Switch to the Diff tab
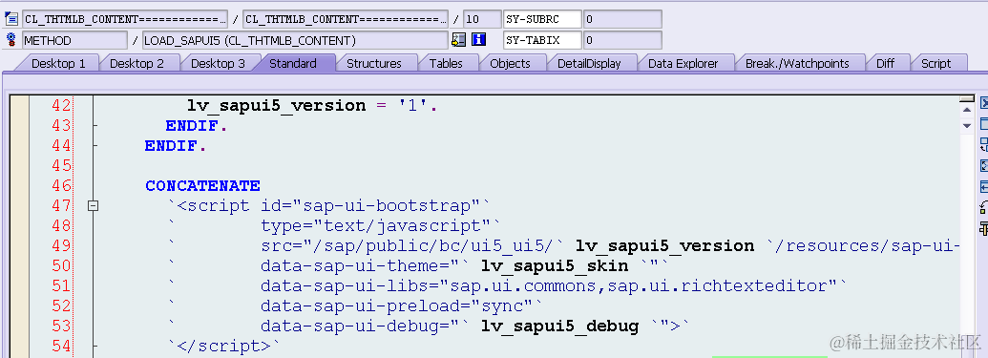 tap(885, 63)
